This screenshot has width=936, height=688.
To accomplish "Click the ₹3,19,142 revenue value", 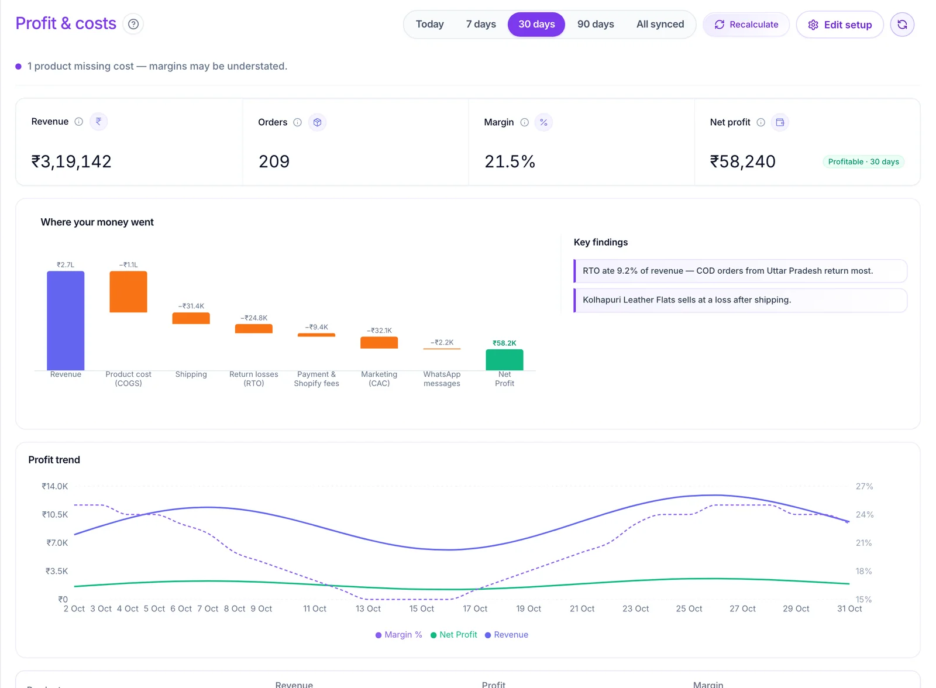I will pos(71,161).
